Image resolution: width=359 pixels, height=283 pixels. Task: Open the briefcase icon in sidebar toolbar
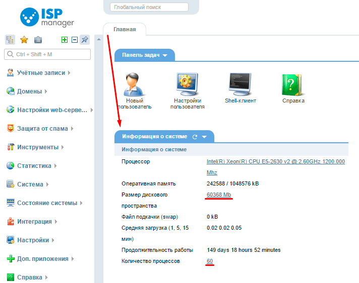point(38,40)
